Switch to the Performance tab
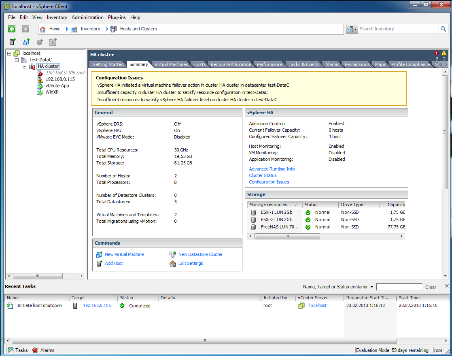The image size is (452, 356). [270, 64]
